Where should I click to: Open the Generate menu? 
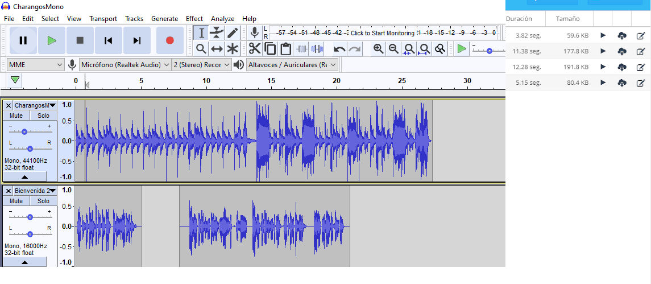click(x=164, y=19)
